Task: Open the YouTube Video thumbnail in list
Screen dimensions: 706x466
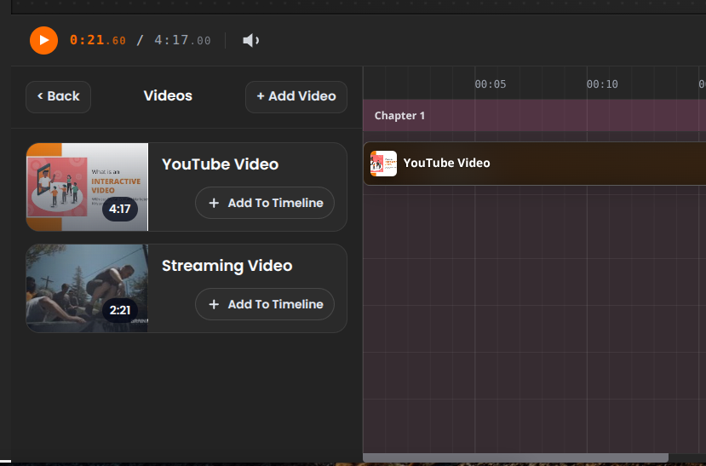Action: pyautogui.click(x=88, y=187)
